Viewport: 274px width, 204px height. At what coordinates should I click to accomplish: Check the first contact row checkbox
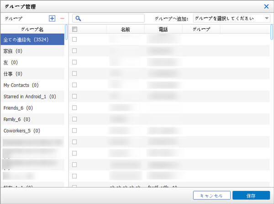coord(75,40)
